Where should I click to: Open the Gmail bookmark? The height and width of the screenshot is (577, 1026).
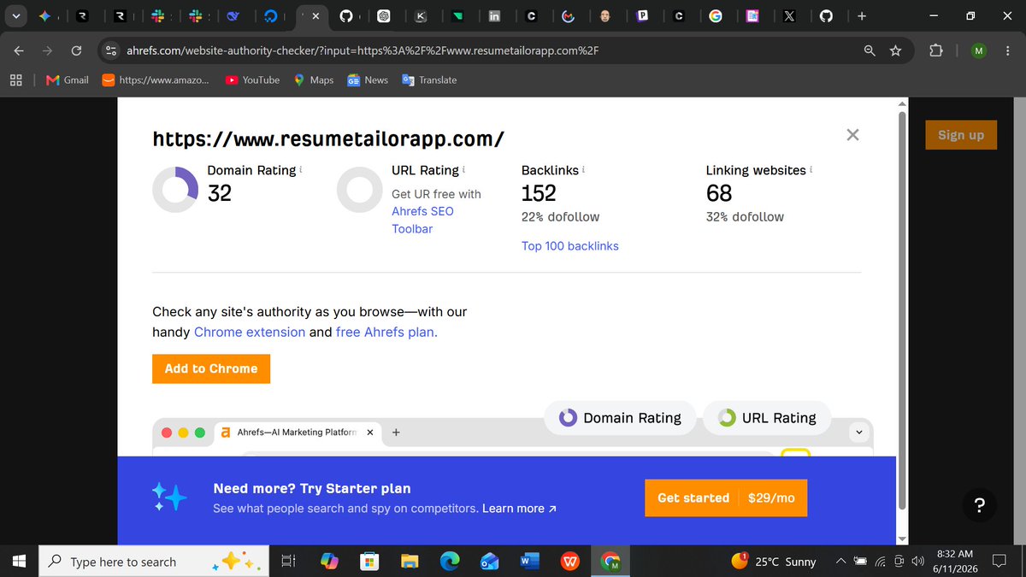point(66,79)
